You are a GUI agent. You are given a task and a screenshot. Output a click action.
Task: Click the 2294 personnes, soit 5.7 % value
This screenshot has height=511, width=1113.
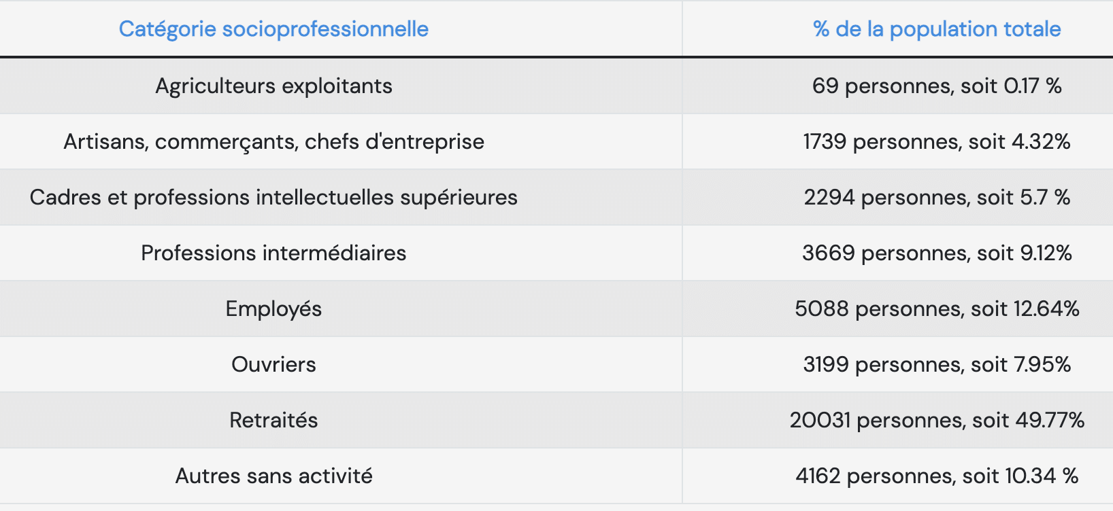pyautogui.click(x=937, y=197)
